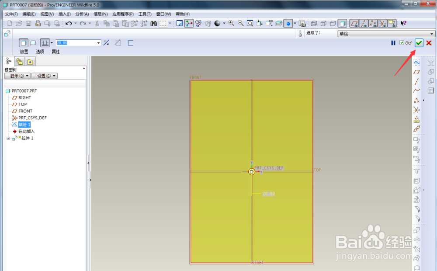Image resolution: width=437 pixels, height=271 pixels.
Task: Print with the printer toolbar icon
Action: [x=38, y=24]
